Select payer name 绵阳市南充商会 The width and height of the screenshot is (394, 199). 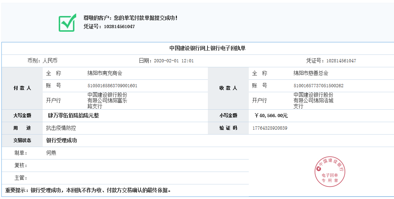click(105, 73)
